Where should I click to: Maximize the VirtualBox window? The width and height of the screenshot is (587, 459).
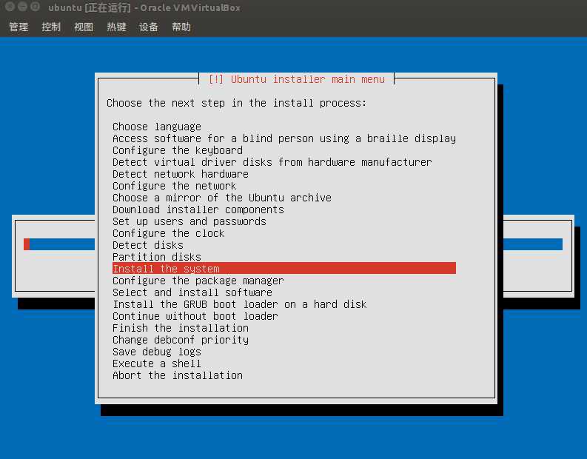click(35, 7)
